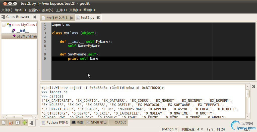The height and width of the screenshot is (132, 257).
Task: Open the Python language dropdown in status bar
Action: click(169, 129)
